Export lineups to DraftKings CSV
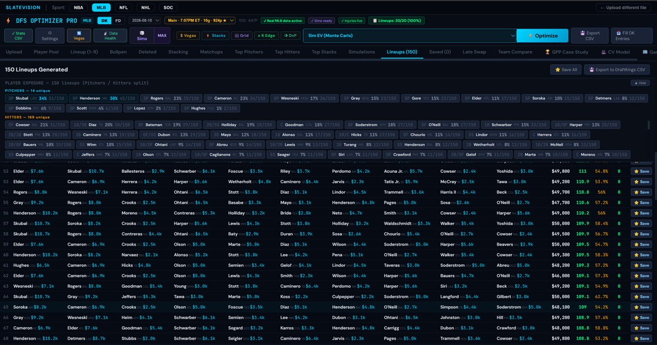Image resolution: width=657 pixels, height=345 pixels. (x=617, y=70)
